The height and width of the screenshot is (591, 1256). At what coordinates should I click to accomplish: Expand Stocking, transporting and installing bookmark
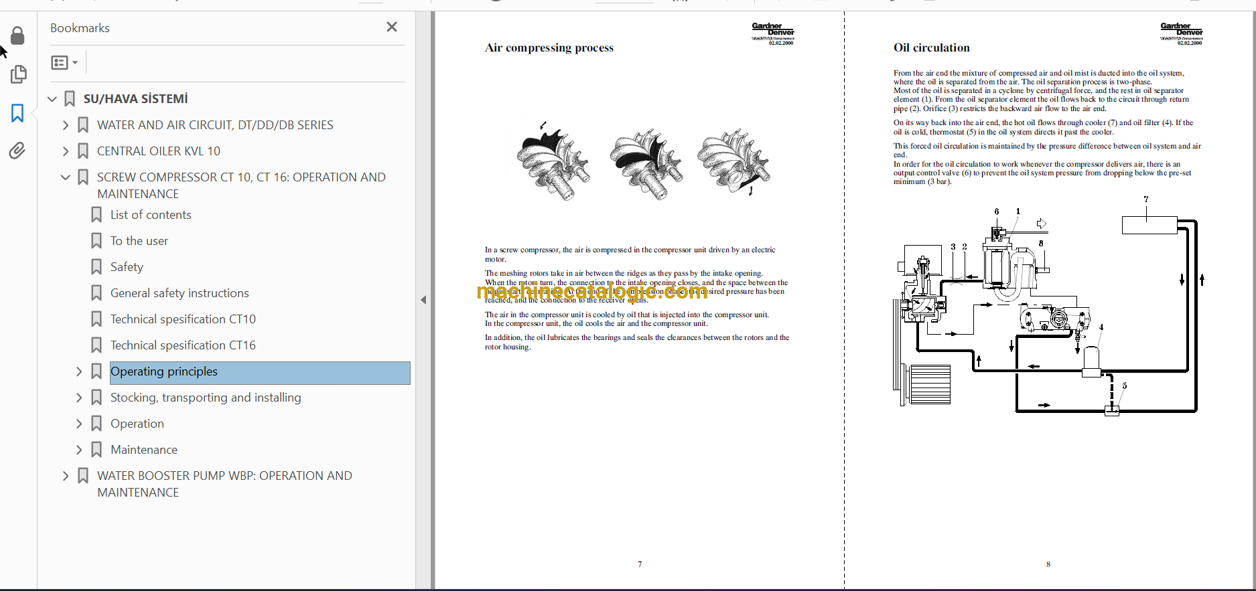coord(79,398)
